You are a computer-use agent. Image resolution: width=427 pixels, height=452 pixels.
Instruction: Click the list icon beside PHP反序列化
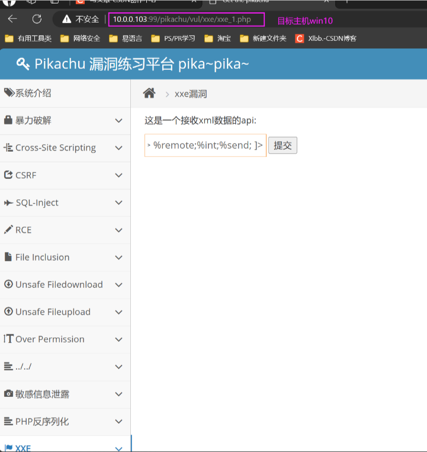coord(8,421)
